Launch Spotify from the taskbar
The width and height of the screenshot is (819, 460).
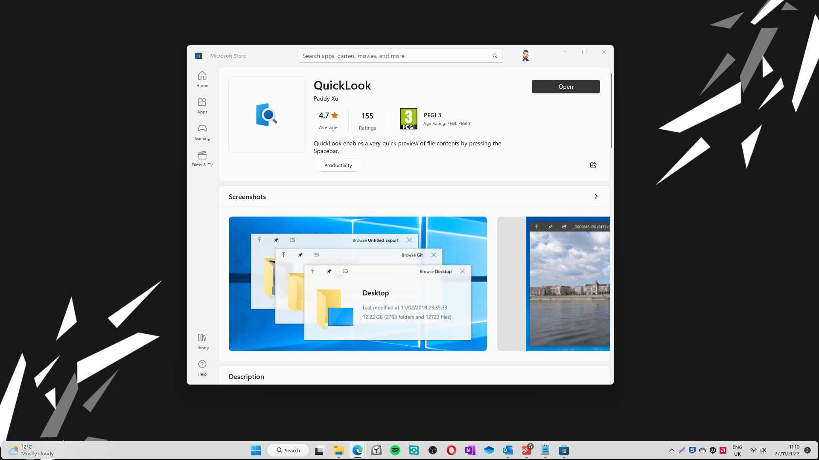(x=395, y=450)
